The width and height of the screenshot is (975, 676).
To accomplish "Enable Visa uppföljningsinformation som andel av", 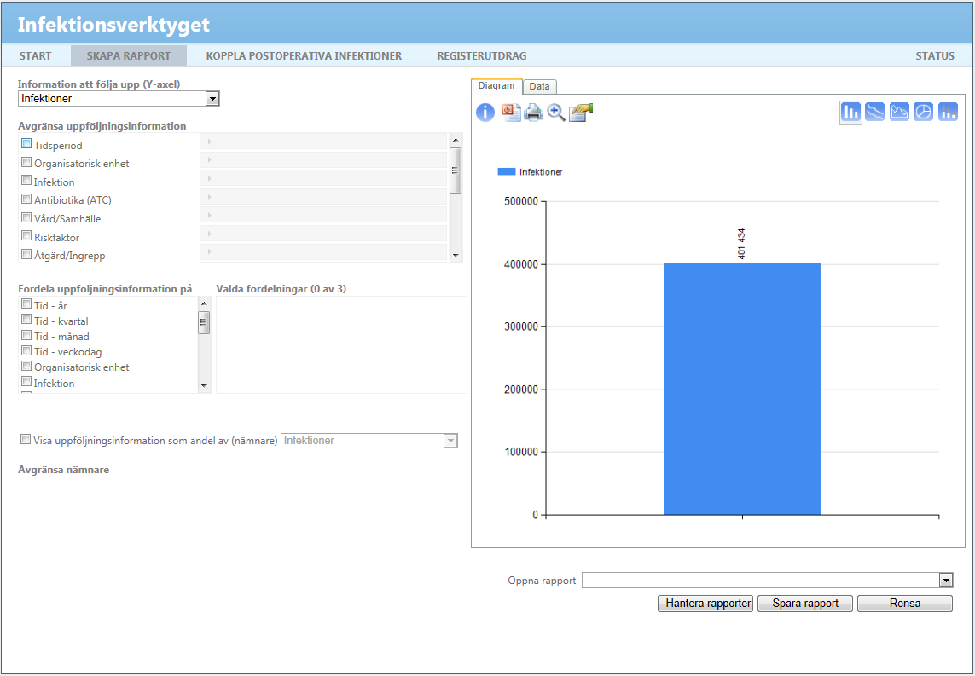I will [x=26, y=439].
